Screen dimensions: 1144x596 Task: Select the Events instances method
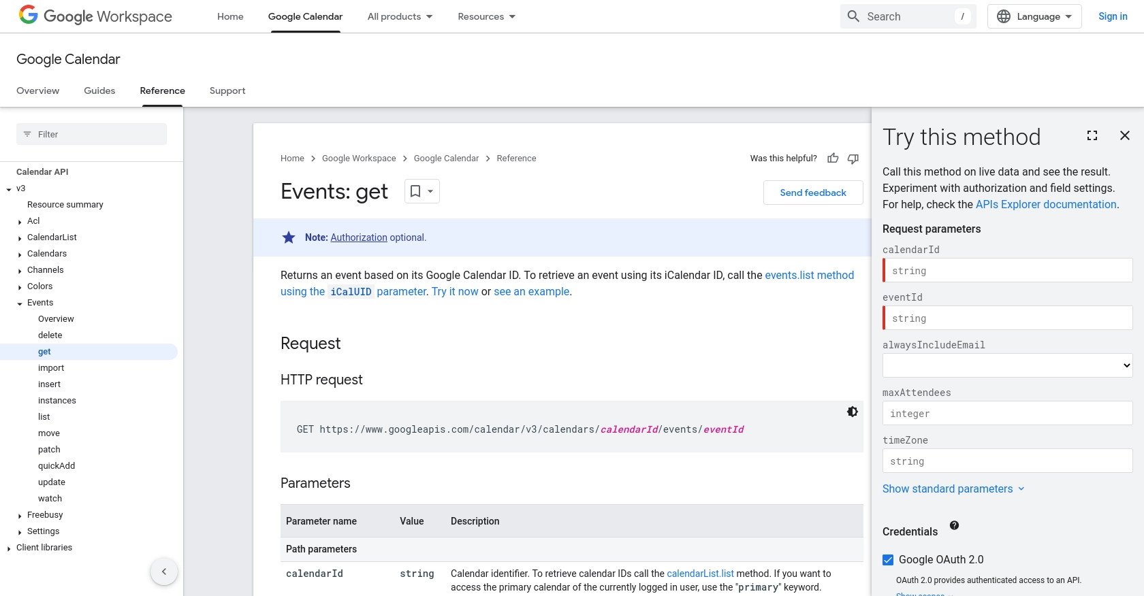tap(57, 401)
